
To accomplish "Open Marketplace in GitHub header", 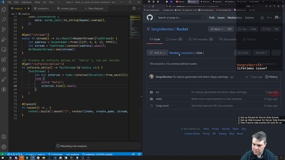I will (235, 18).
